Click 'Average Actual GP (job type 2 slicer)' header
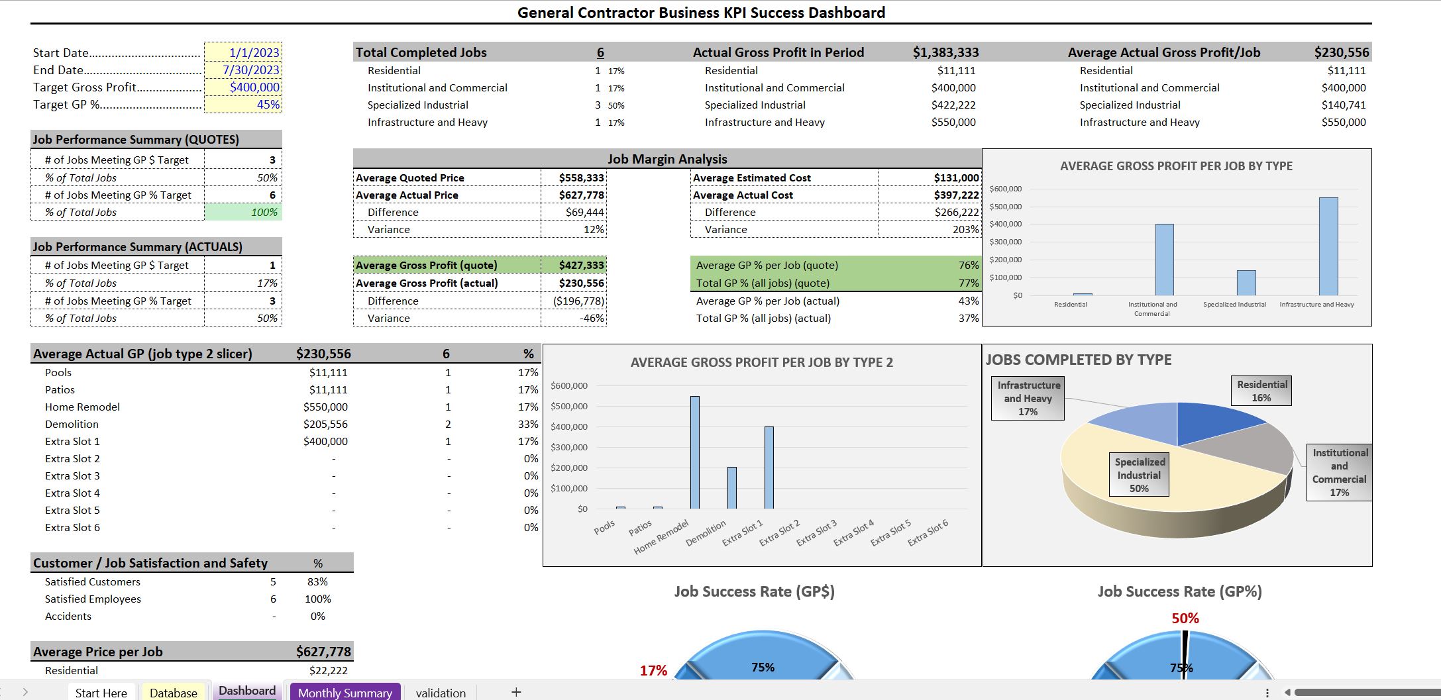The image size is (1441, 700). pos(142,354)
